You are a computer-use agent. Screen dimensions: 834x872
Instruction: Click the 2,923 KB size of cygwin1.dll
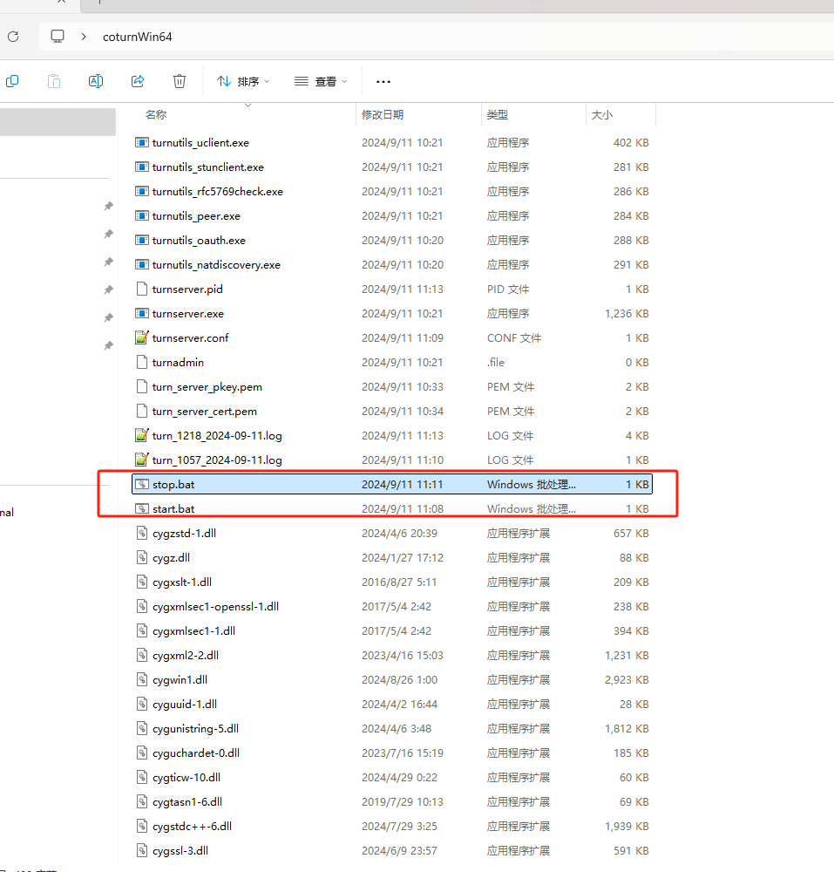(627, 680)
